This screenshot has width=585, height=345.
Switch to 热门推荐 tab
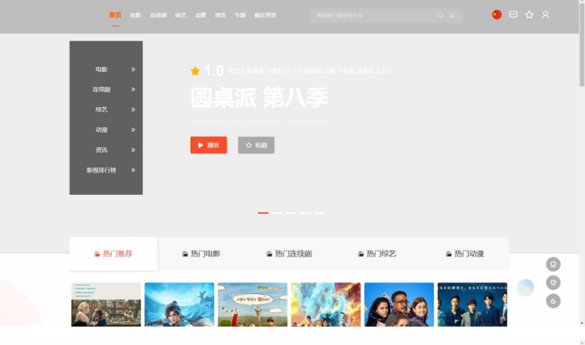tap(113, 254)
